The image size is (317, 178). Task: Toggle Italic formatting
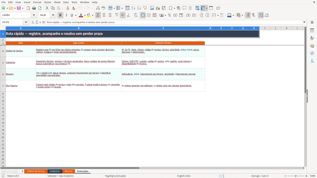[66, 15]
